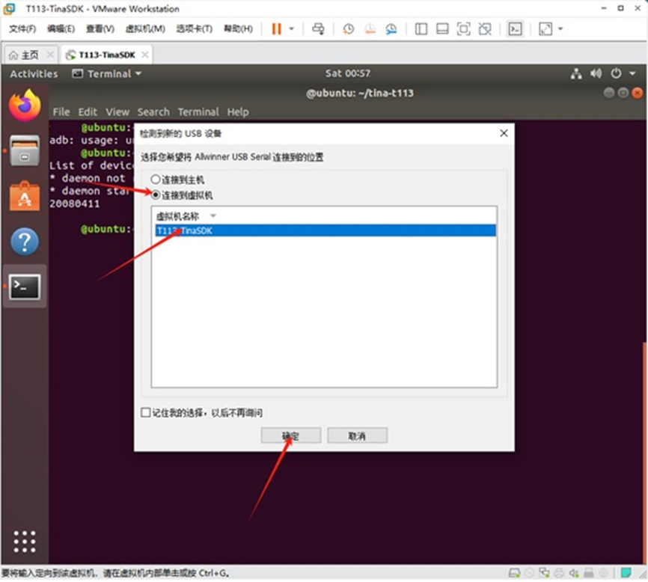The width and height of the screenshot is (648, 582).
Task: Open the 虚拟机(M) menu
Action: tap(145, 29)
